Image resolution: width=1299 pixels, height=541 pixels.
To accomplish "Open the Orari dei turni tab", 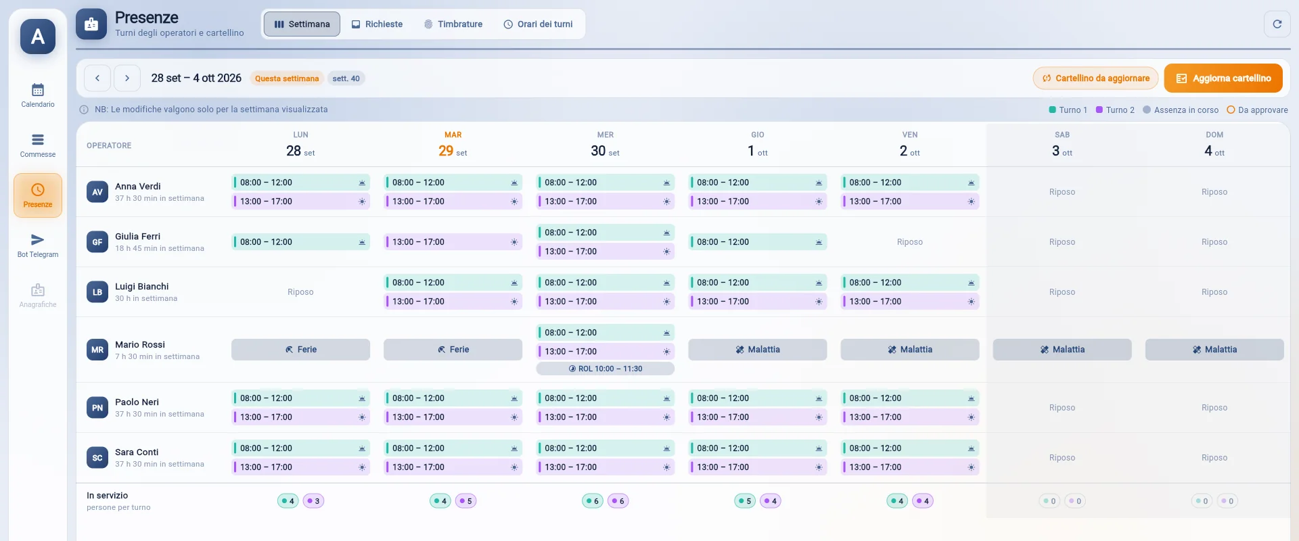I will tap(538, 24).
